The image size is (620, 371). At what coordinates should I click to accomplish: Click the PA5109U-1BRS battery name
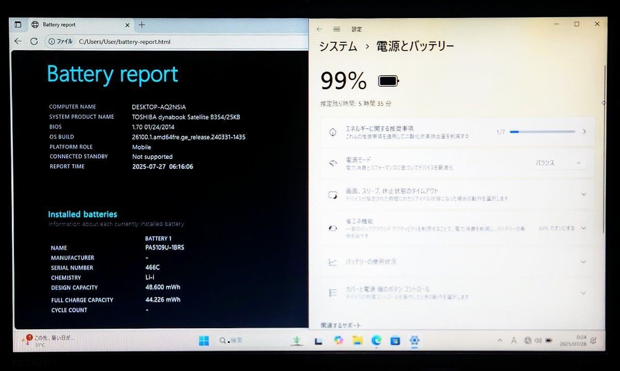point(165,248)
